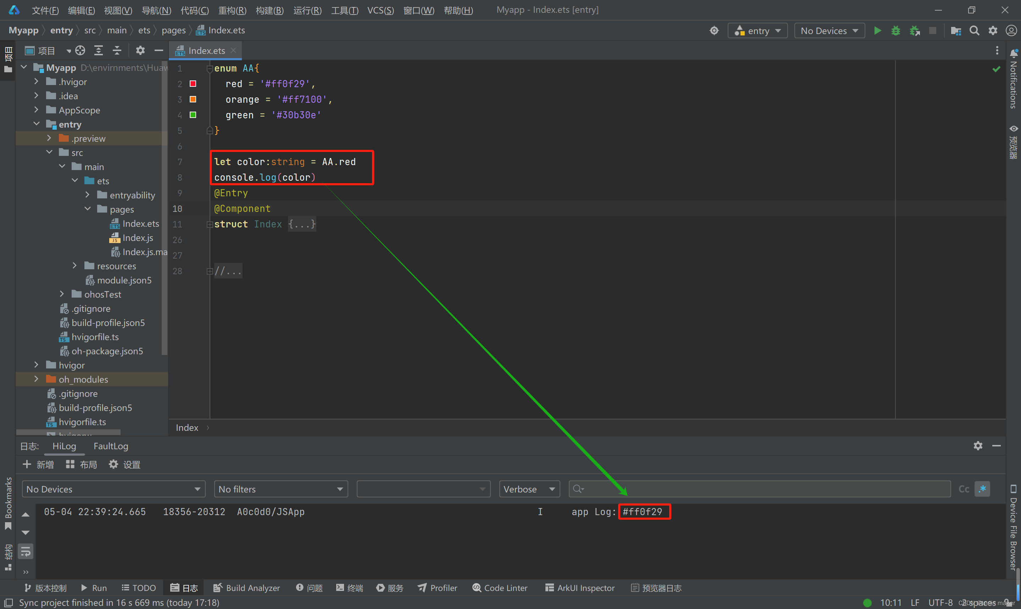Viewport: 1021px width, 609px height.
Task: Switch to the FaultLog tab
Action: (x=111, y=446)
